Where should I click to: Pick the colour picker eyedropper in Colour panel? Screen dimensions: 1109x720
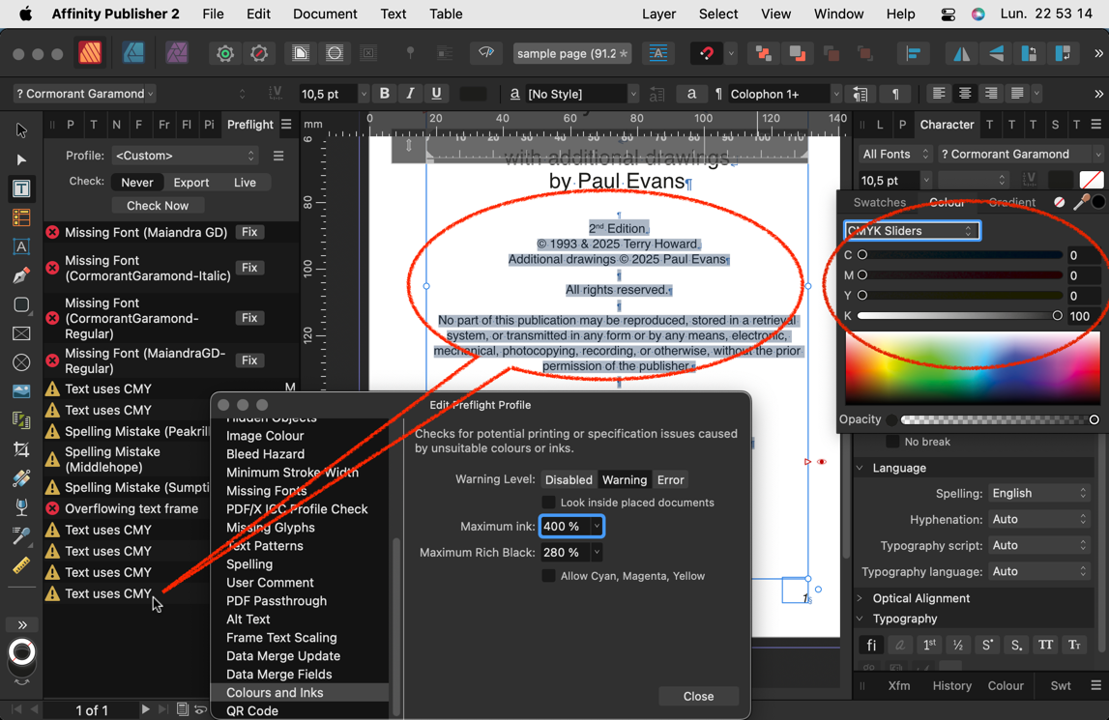coord(1081,202)
